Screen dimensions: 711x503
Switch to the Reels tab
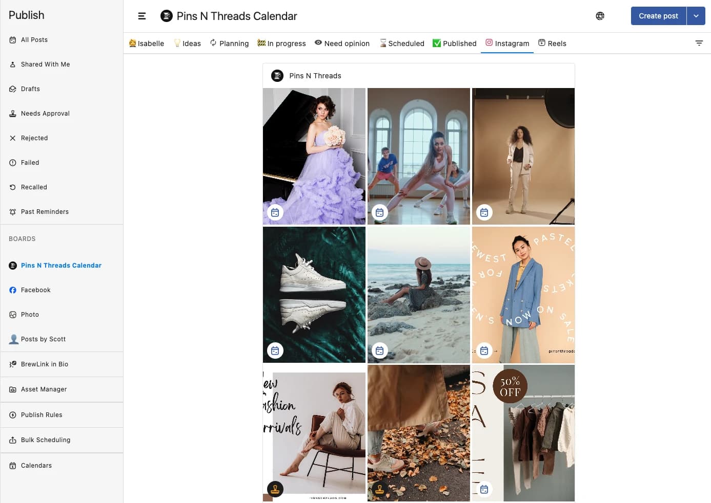(552, 43)
